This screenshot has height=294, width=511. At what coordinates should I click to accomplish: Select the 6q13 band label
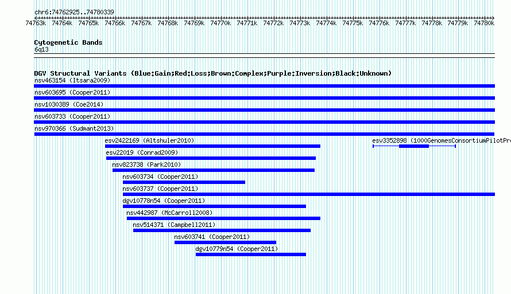(41, 49)
